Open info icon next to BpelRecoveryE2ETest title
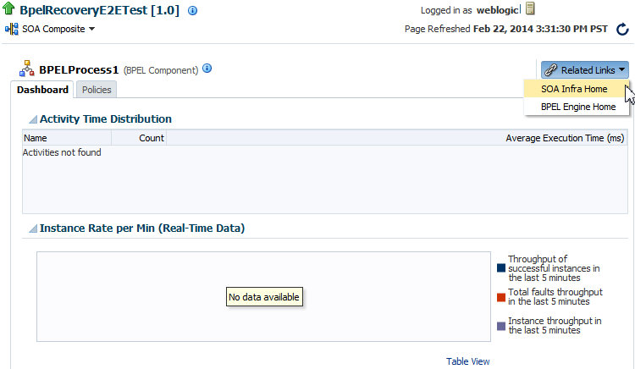 click(193, 11)
